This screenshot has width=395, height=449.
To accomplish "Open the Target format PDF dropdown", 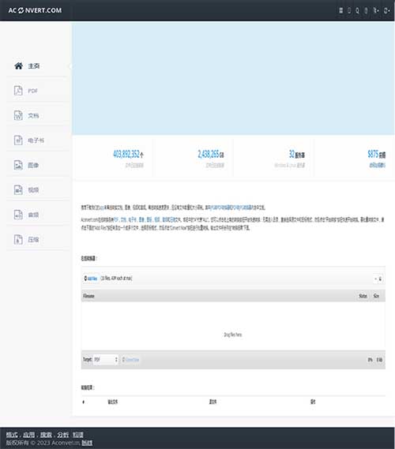I will [x=106, y=359].
